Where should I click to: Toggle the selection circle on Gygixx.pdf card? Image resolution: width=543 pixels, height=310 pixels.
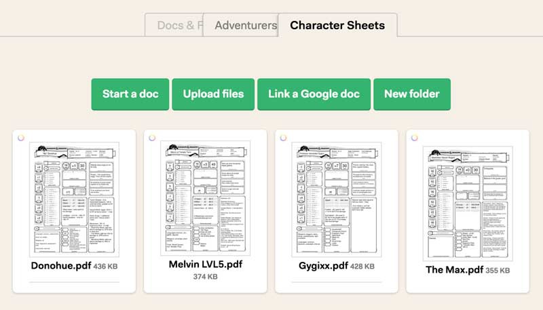(x=283, y=138)
